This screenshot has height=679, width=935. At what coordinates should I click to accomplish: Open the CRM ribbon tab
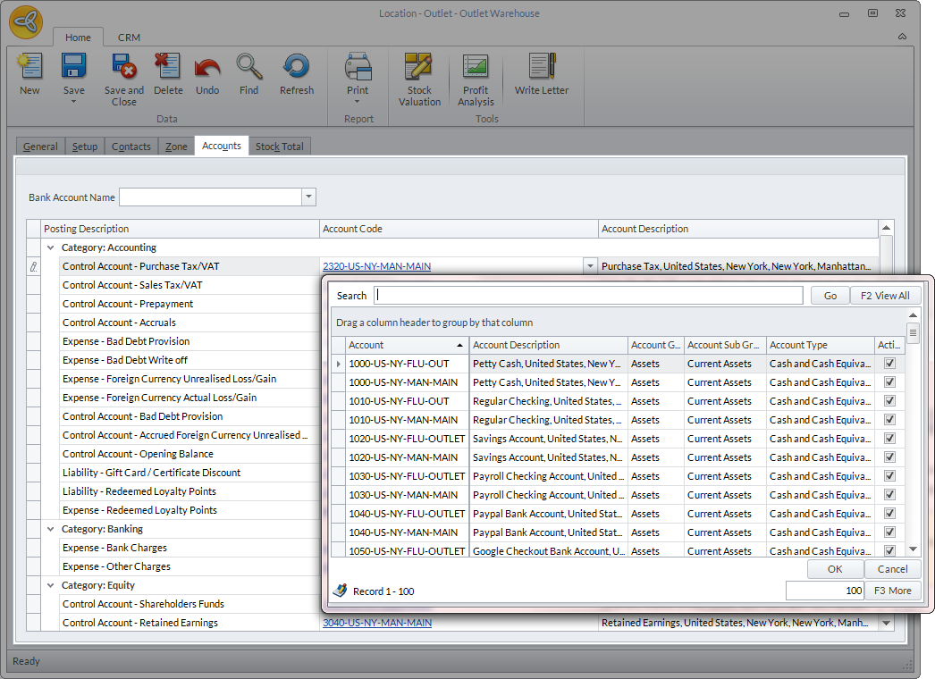click(x=129, y=38)
